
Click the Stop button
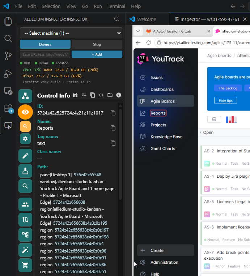pos(97,44)
